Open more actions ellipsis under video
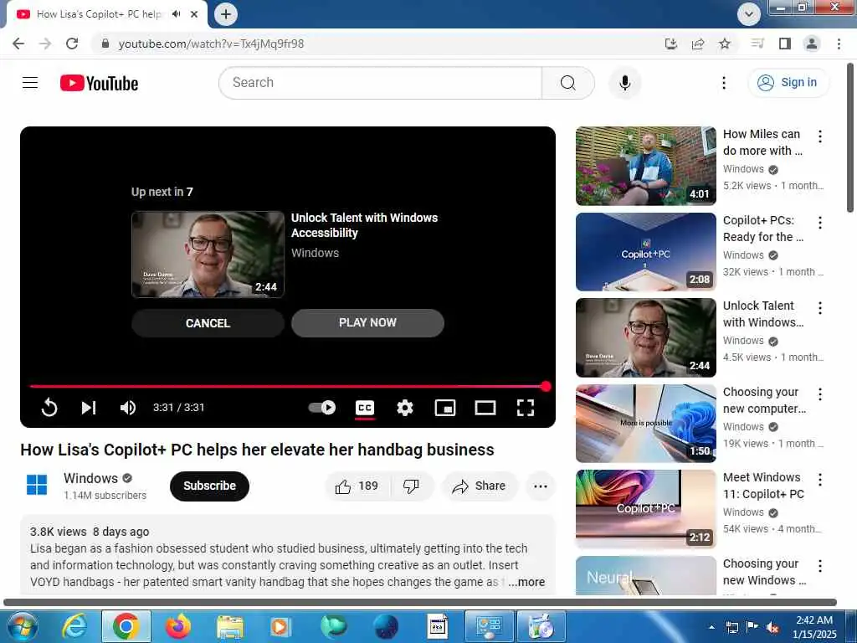Viewport: 857px width, 643px height. 541,486
